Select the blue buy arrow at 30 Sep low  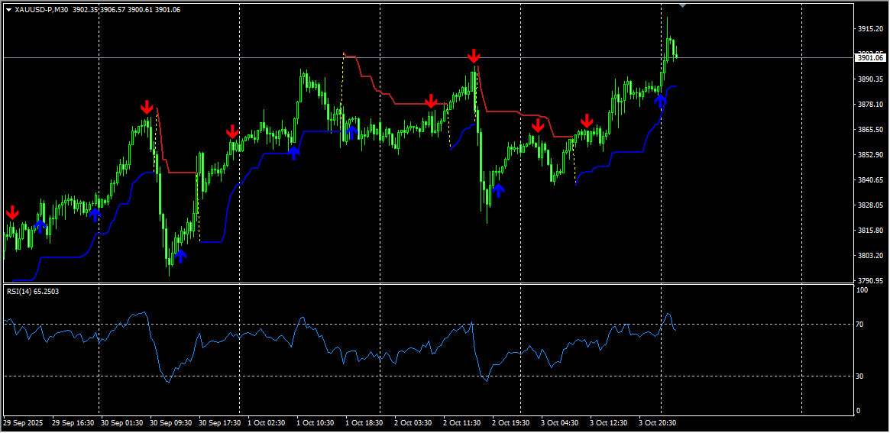point(180,256)
